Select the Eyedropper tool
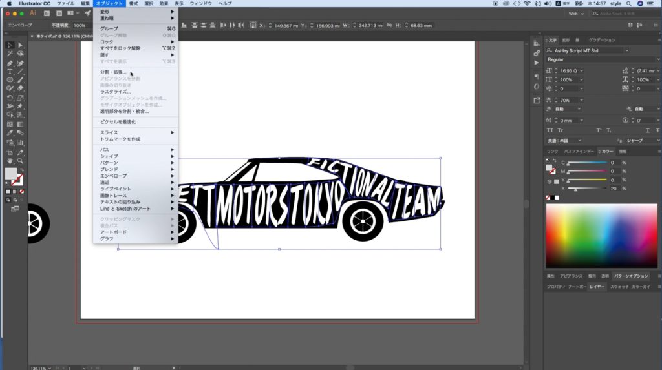The width and height of the screenshot is (662, 370). 10,133
